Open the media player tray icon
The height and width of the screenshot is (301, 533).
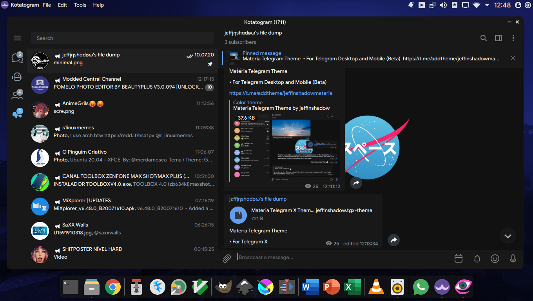(422, 5)
